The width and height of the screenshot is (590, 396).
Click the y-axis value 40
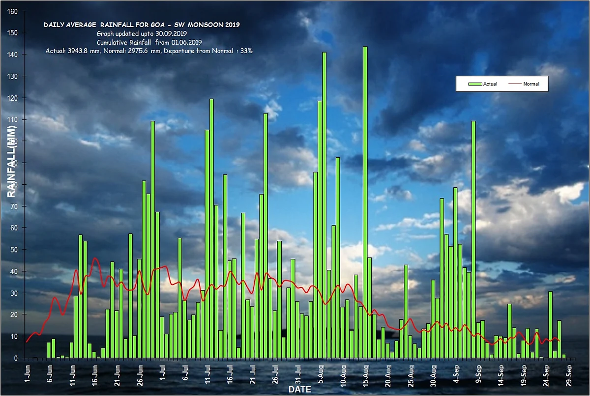click(14, 271)
